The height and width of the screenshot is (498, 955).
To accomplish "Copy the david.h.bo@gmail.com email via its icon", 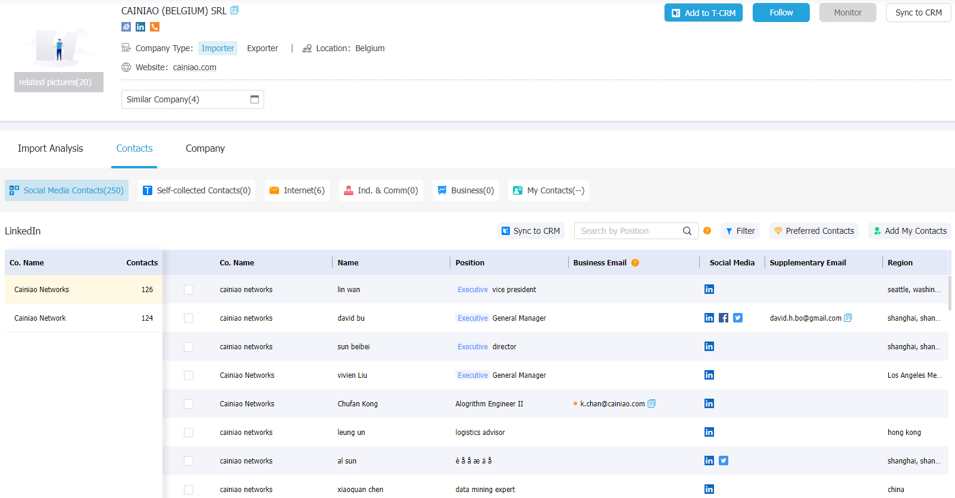I will click(x=848, y=318).
